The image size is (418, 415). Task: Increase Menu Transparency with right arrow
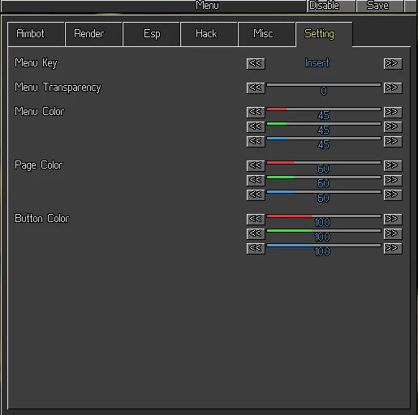[393, 88]
